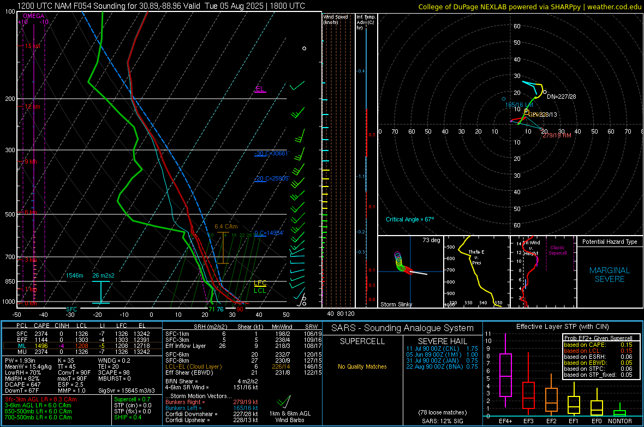Click the 'SR Wind v. Height' label
644x427 pixels.
532,248
